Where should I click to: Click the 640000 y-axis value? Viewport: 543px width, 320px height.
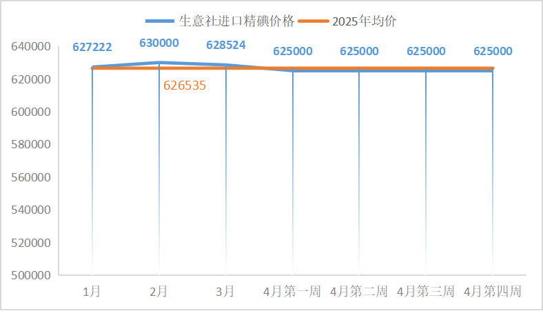[x=31, y=46]
